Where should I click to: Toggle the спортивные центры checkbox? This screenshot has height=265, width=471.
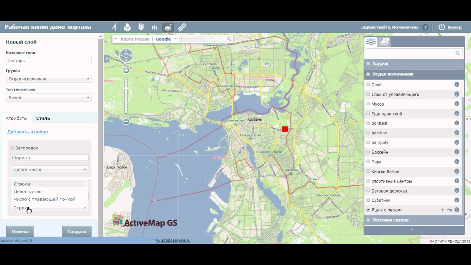[x=368, y=181]
